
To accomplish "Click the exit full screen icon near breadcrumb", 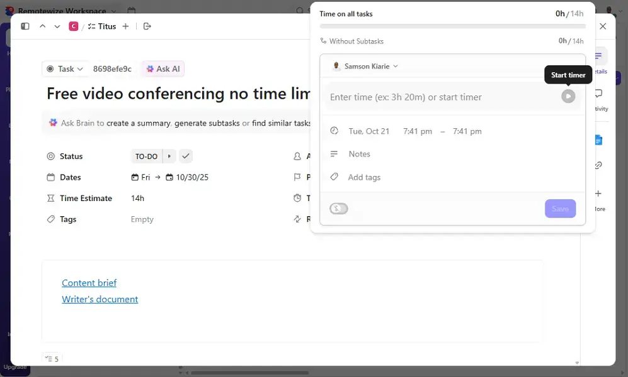I will 147,26.
